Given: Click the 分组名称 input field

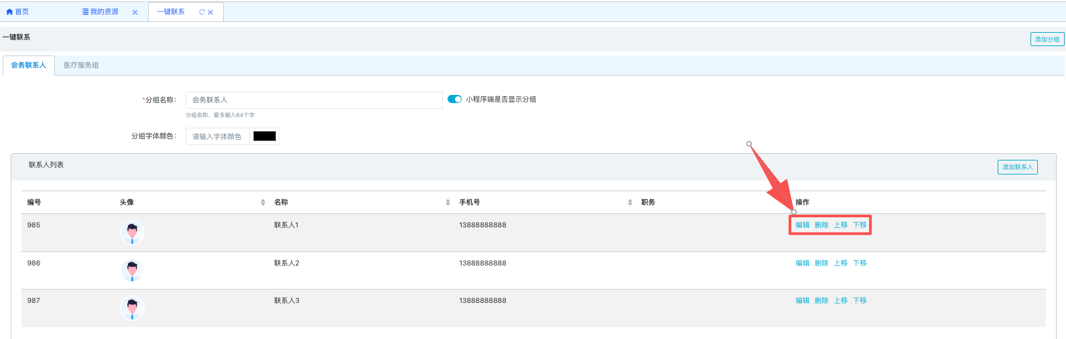Looking at the screenshot, I should [x=314, y=100].
